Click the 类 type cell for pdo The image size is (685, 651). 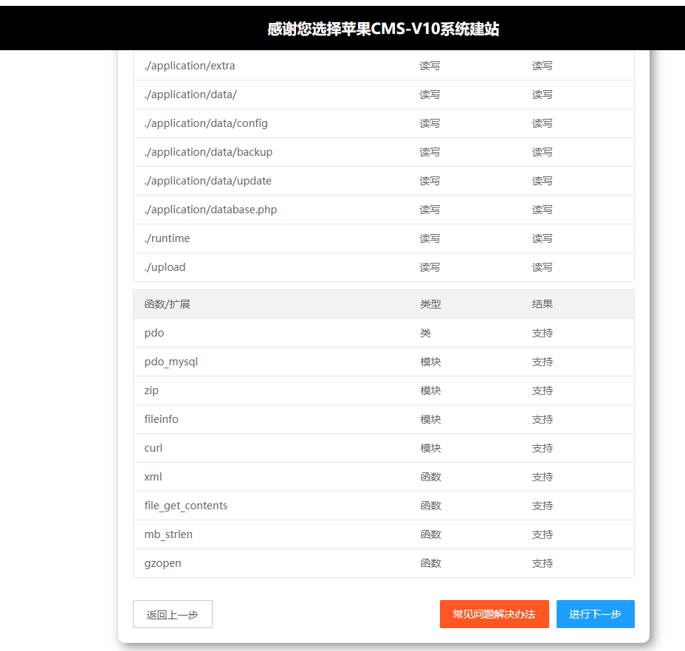425,334
